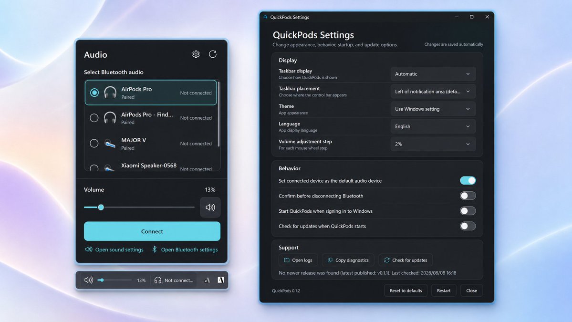Viewport: 572px width, 322px height.
Task: Click the 13% label beside Volume heading
Action: 210,190
